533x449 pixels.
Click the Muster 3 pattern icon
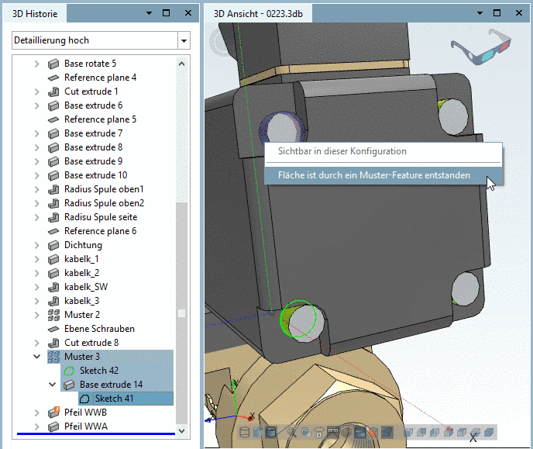(x=53, y=357)
